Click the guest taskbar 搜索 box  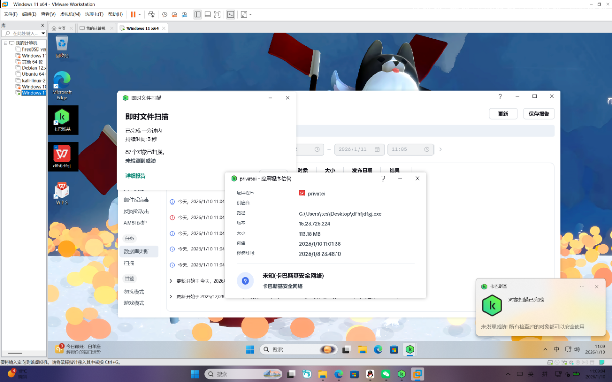[x=299, y=349]
